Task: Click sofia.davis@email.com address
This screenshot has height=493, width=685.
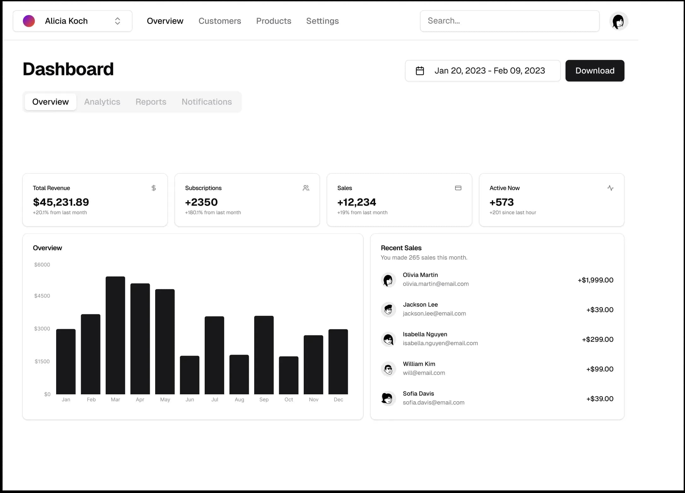Action: 434,402
